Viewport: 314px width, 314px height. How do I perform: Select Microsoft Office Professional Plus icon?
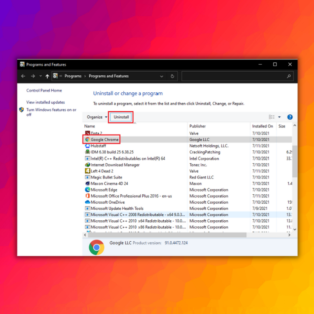click(x=87, y=196)
